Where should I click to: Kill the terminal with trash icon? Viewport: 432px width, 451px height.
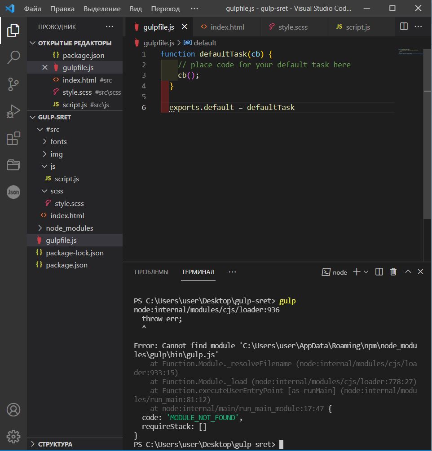(393, 272)
